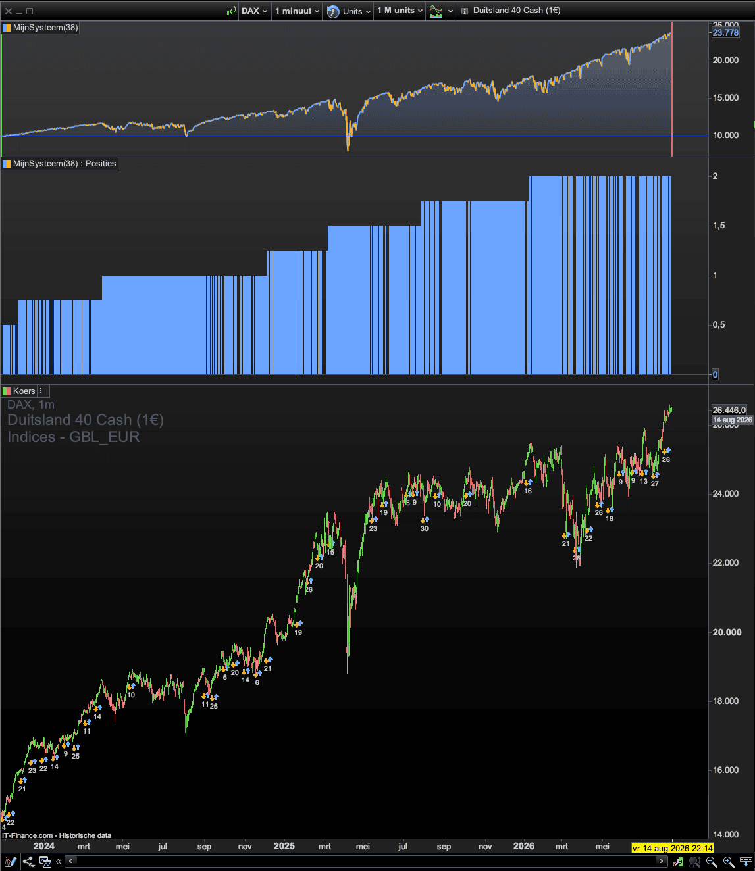
Task: Click the share icon in bottom toolbar
Action: coord(28,862)
